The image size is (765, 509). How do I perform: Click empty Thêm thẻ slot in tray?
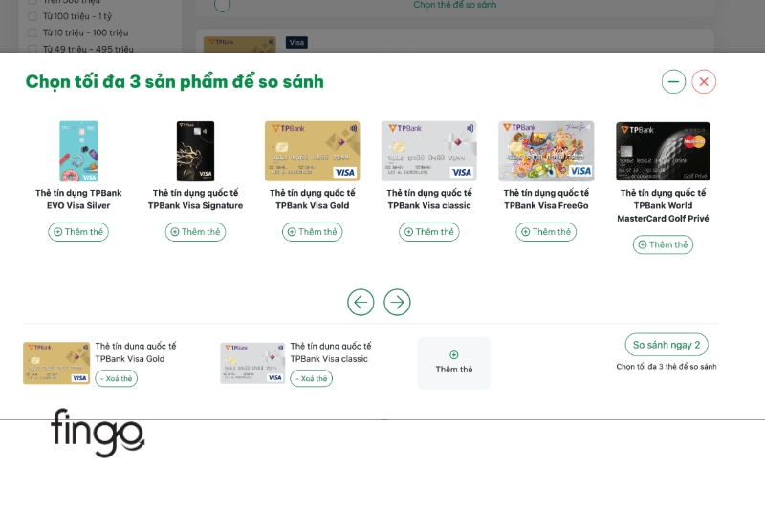(453, 363)
